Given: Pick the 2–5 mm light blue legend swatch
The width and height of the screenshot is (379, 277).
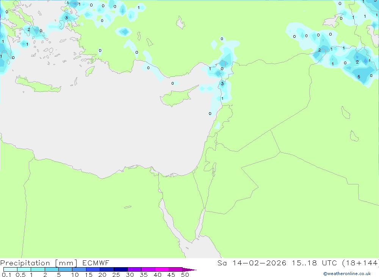Looking at the screenshot, I should [52, 269].
